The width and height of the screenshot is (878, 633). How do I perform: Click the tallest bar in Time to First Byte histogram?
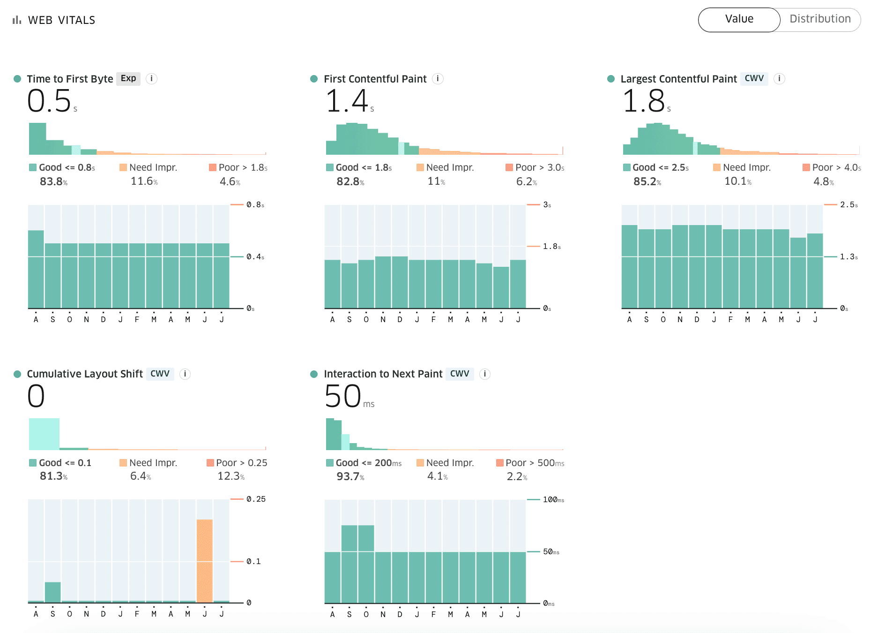click(37, 139)
